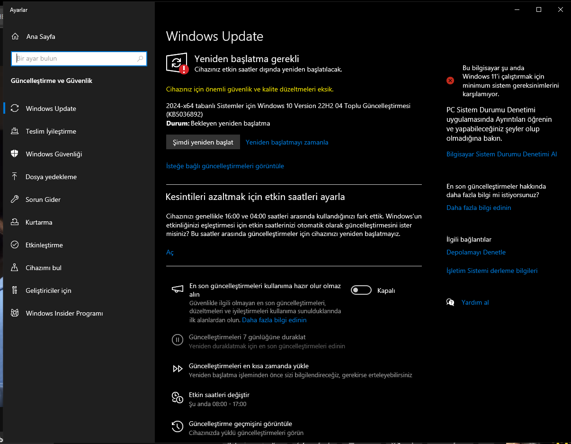
Task: Click the Home icon beside Ana Sayfa
Action: coord(15,36)
